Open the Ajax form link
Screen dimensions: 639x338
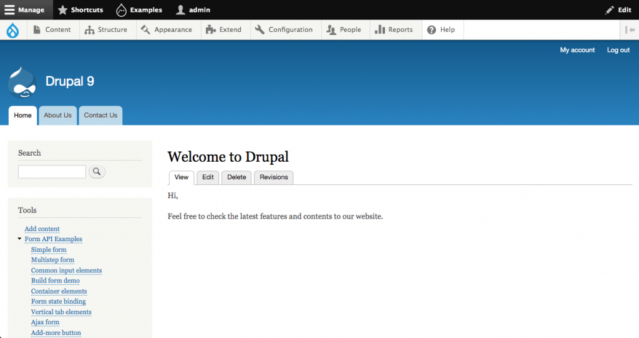click(45, 322)
